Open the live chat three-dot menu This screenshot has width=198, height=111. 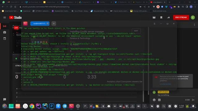click(194, 25)
